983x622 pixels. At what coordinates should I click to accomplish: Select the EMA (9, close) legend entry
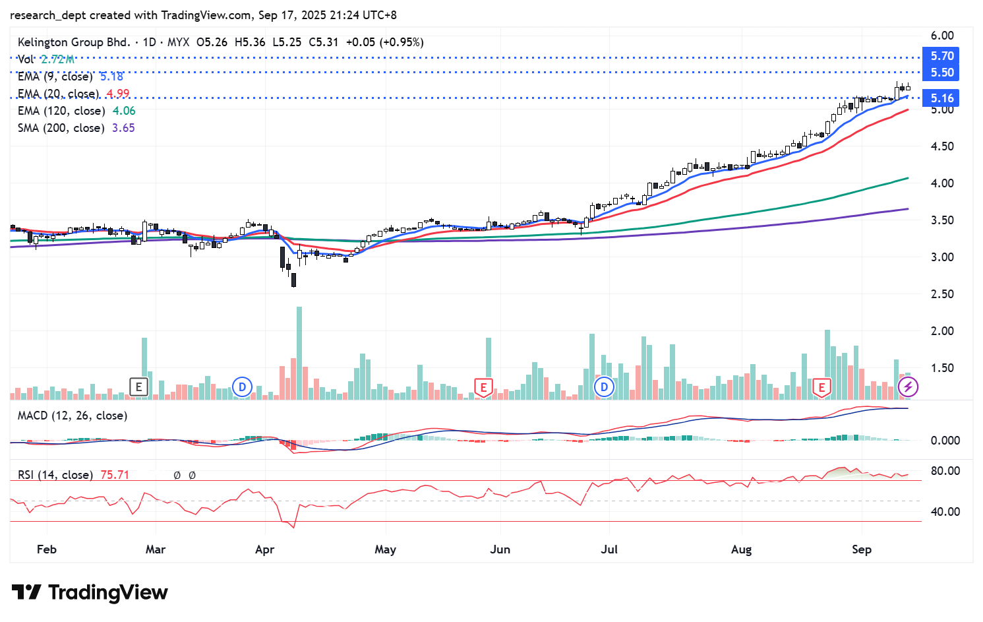[x=55, y=77]
